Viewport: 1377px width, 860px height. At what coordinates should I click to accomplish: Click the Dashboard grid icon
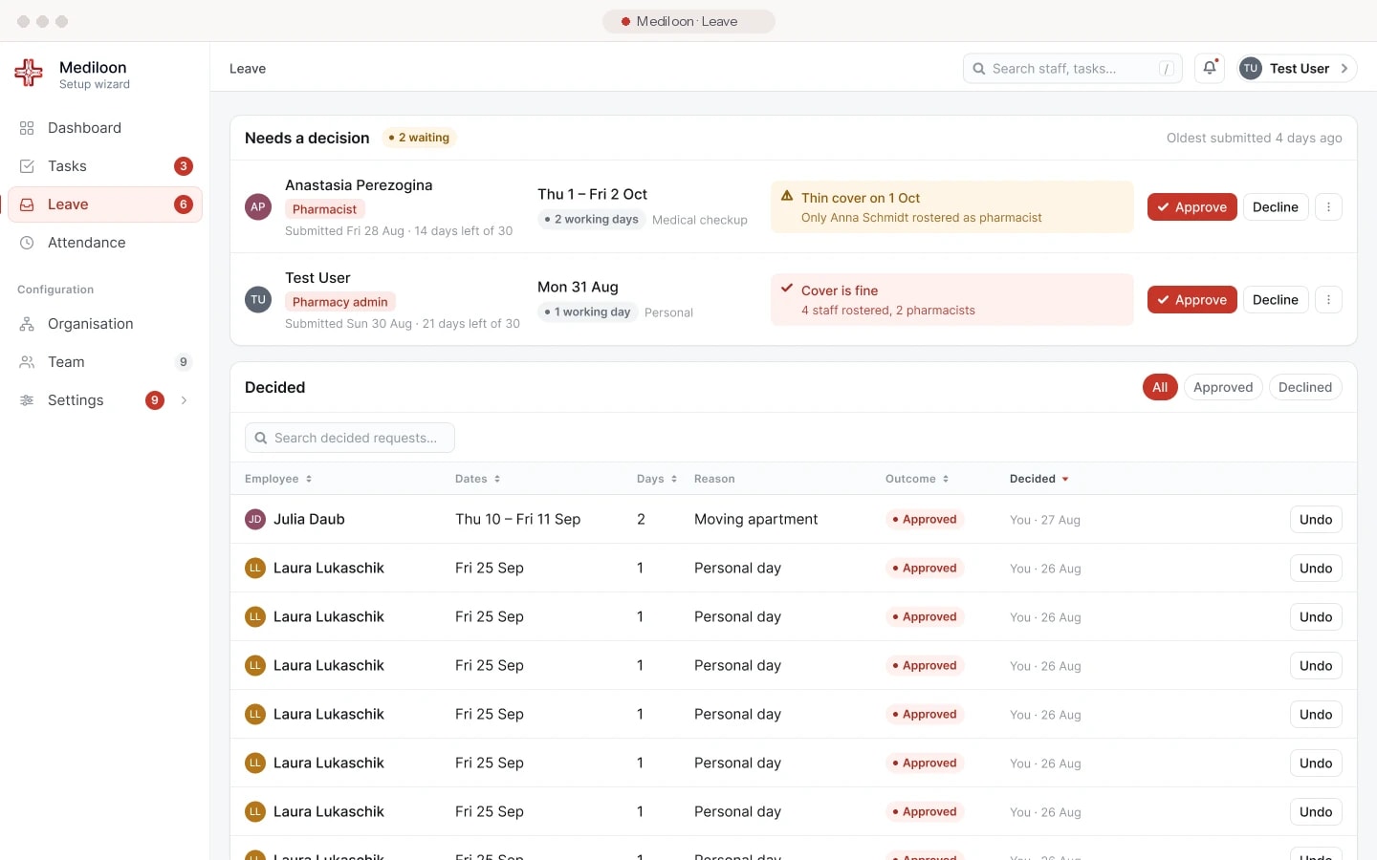click(x=27, y=128)
